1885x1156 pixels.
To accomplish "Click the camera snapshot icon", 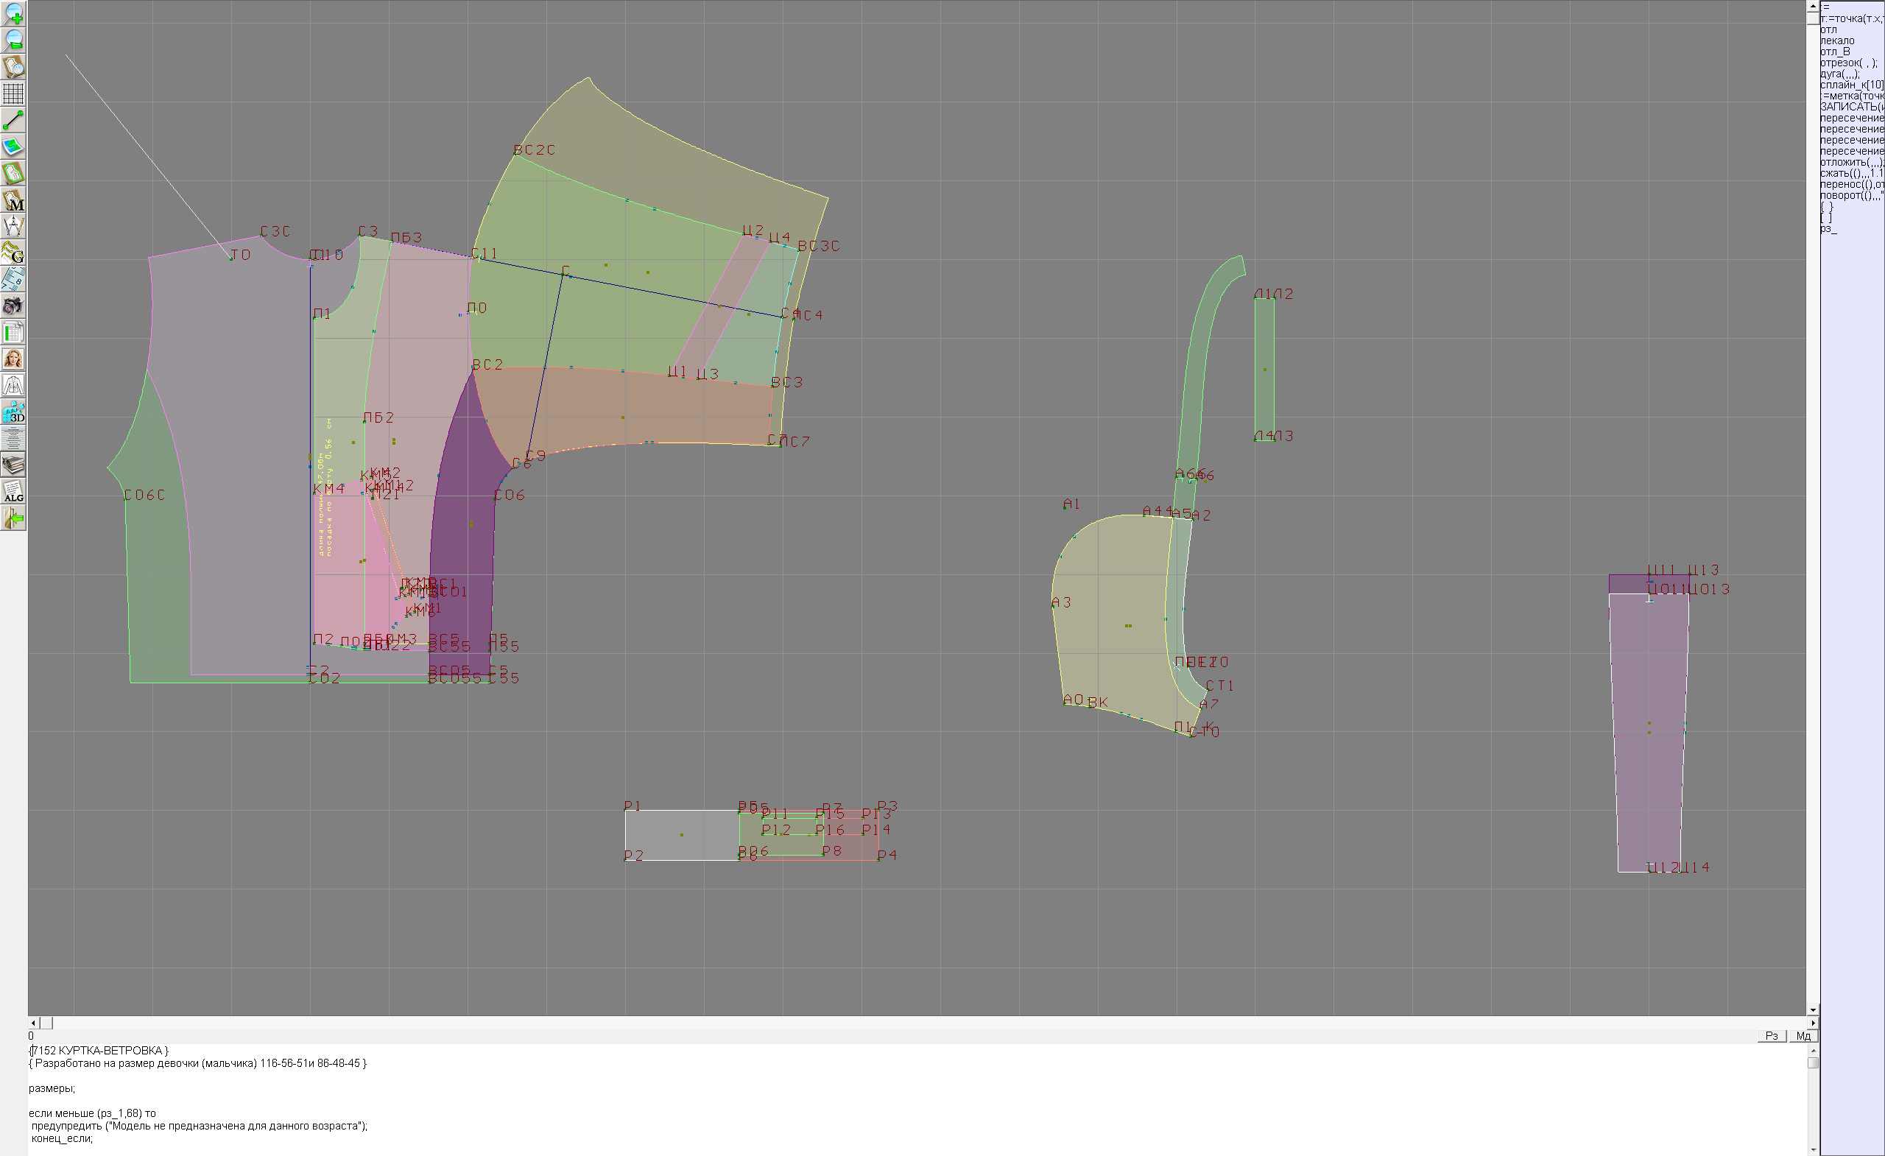I will [14, 306].
